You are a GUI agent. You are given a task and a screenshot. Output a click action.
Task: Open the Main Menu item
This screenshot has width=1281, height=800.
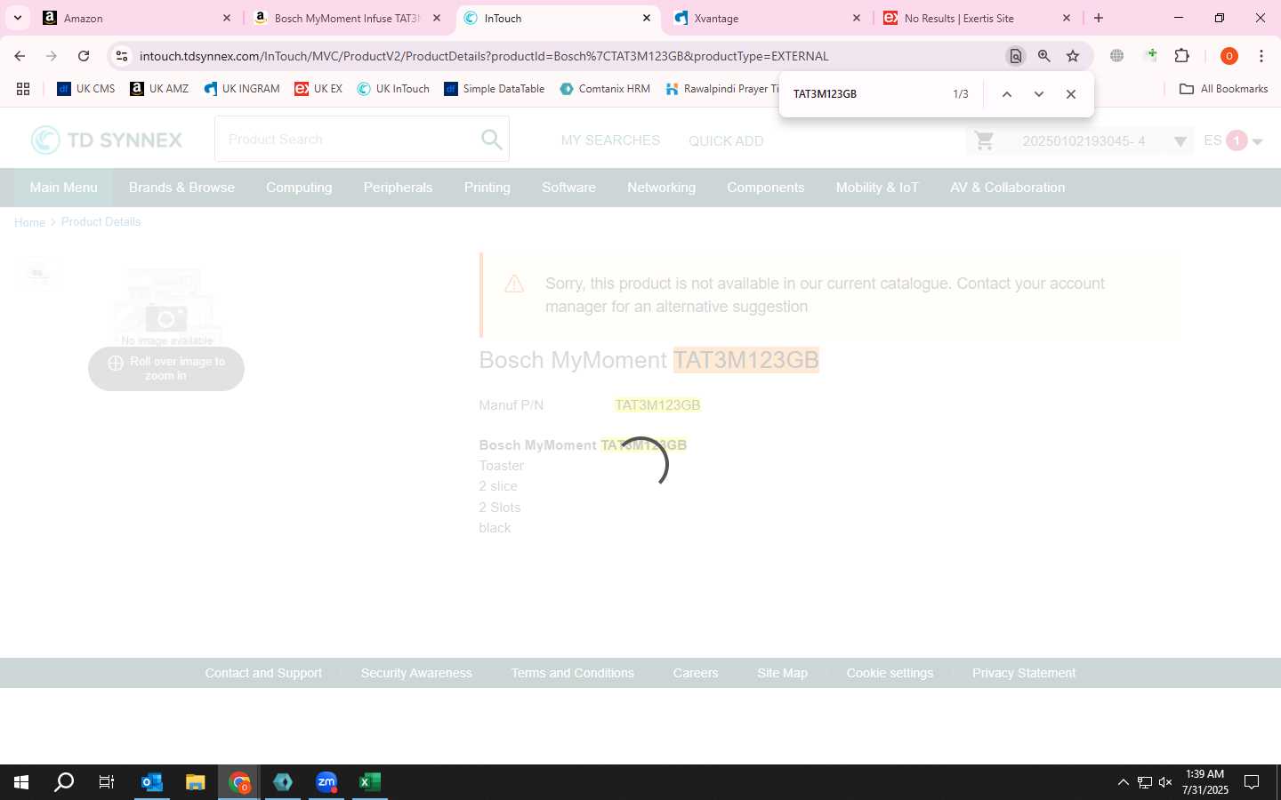click(63, 188)
